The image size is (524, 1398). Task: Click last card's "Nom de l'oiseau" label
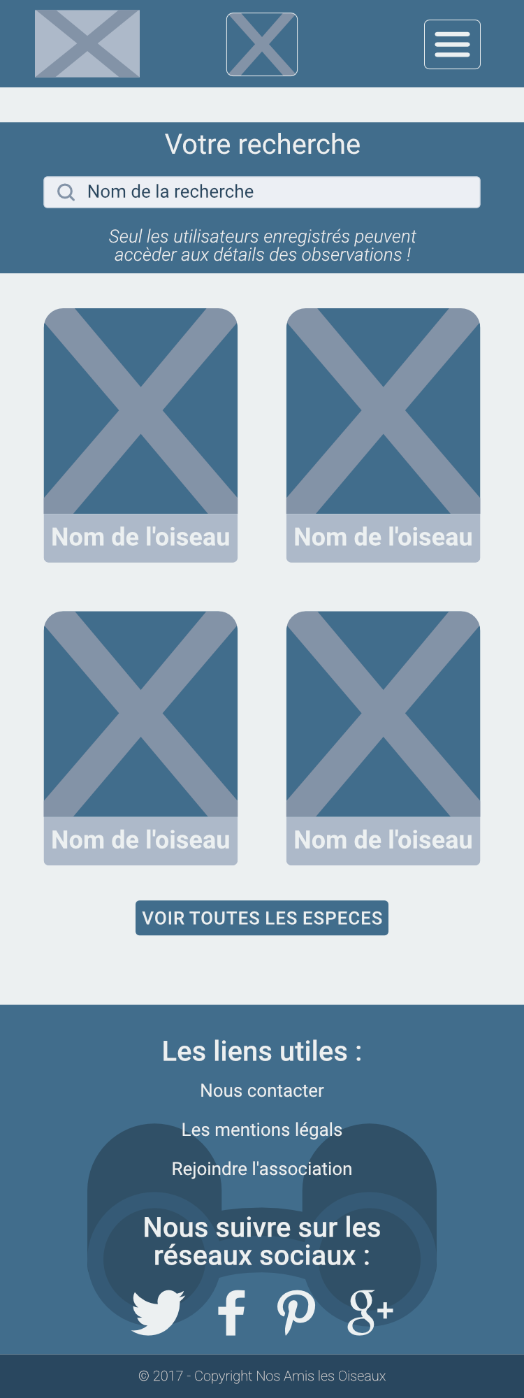point(383,839)
